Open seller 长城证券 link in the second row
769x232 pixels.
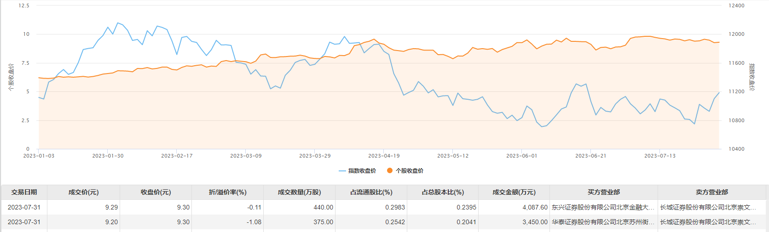(708, 222)
